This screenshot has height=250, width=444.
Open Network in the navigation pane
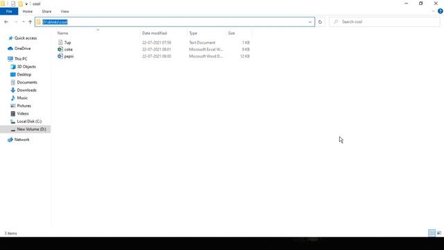tap(22, 140)
